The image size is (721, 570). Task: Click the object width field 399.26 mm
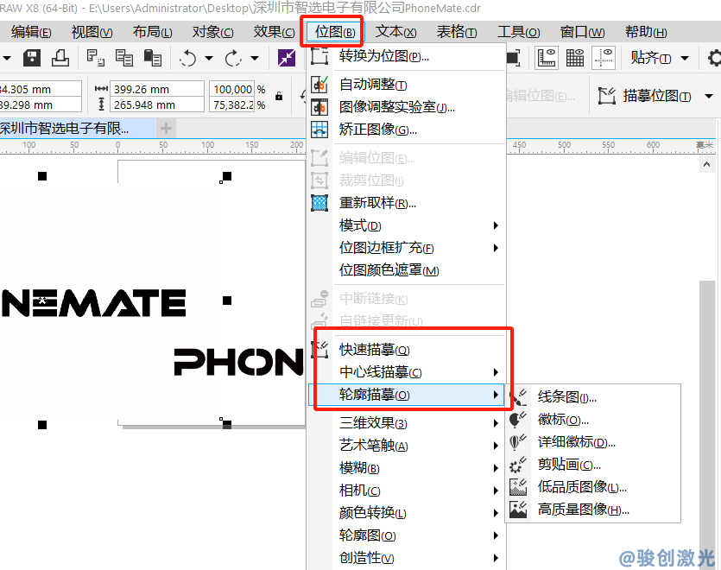(157, 89)
